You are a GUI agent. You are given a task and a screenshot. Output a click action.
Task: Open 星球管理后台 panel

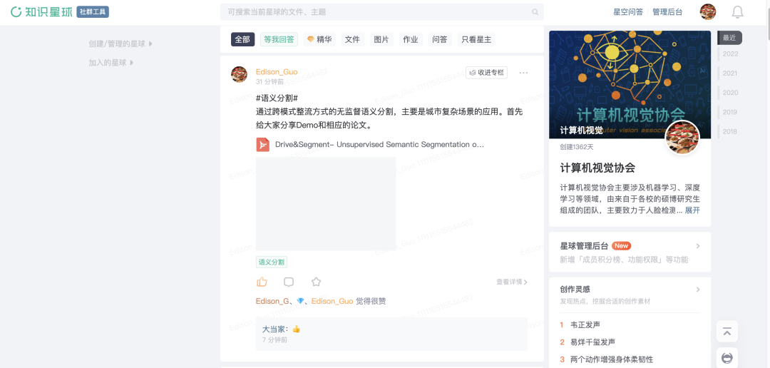coord(630,252)
